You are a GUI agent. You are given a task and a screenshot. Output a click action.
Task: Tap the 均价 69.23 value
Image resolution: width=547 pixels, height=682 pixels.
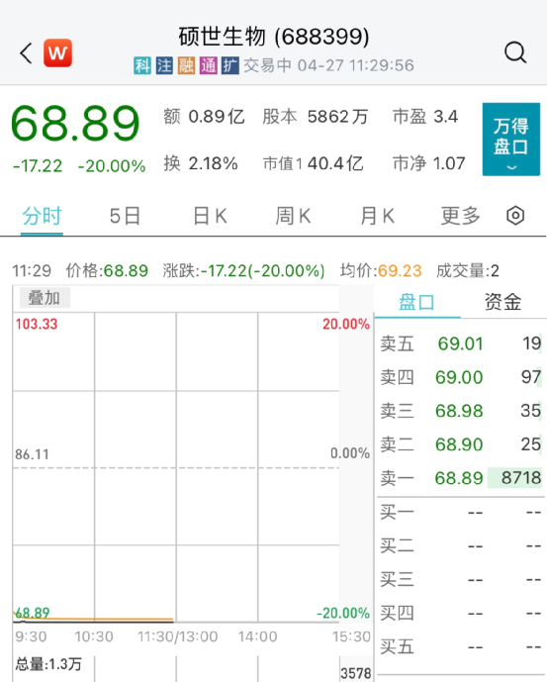tap(381, 271)
